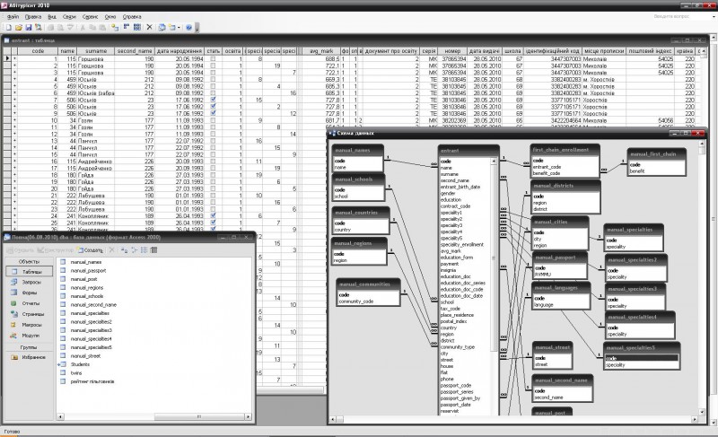
Task: Click the Show Table icon in toolbar
Action: (x=115, y=28)
